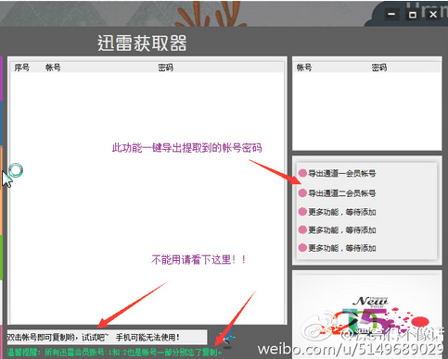Click the 双击帐号即可复制哟 hint text box
This screenshot has width=448, height=359.
(x=107, y=337)
